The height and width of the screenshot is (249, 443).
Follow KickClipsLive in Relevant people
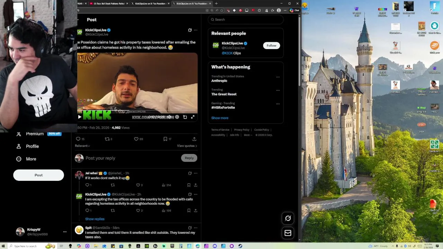[271, 45]
